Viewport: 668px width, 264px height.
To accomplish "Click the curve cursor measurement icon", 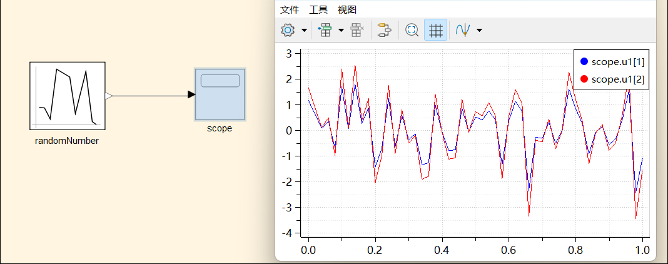I will 463,30.
